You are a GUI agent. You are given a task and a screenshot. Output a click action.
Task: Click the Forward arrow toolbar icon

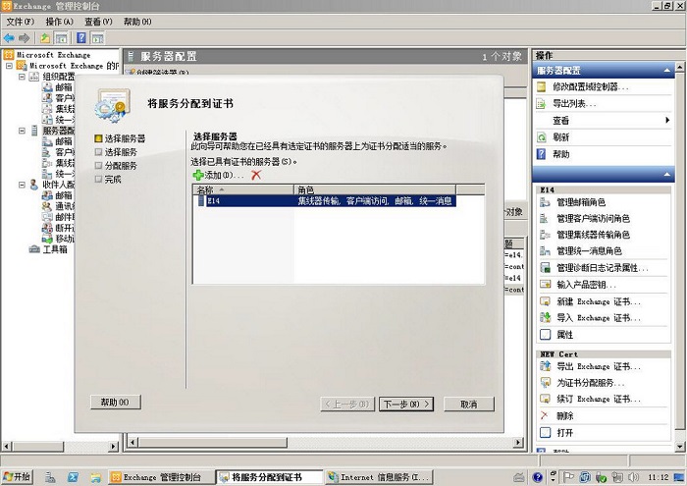pos(24,38)
